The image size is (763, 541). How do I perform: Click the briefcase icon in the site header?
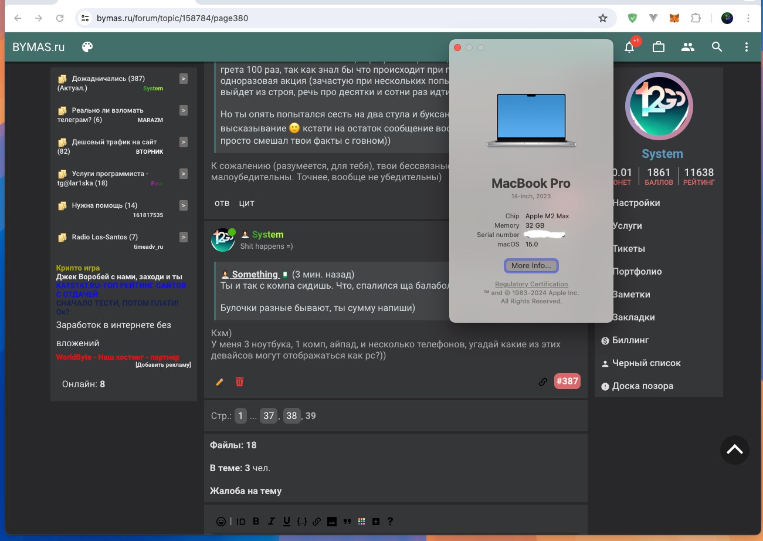pyautogui.click(x=659, y=47)
